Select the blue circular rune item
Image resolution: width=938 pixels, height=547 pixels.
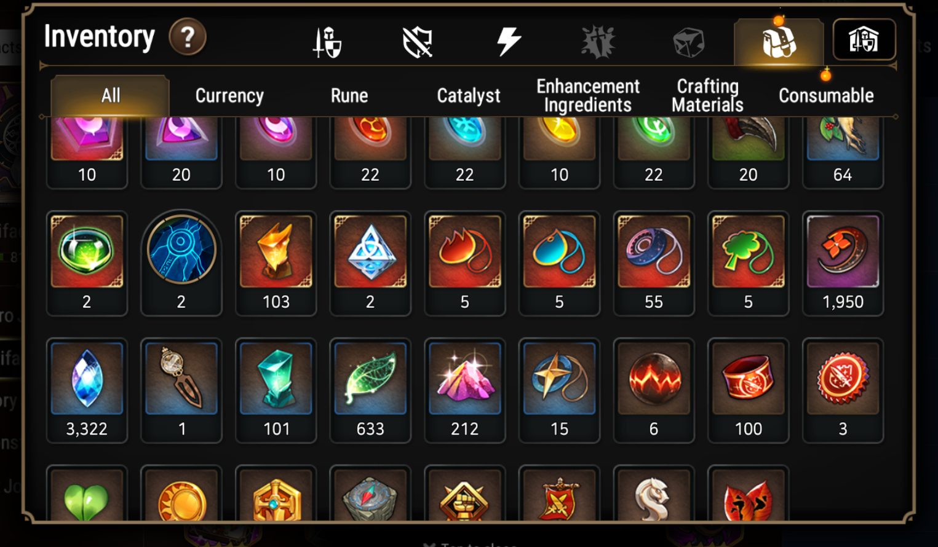click(181, 263)
